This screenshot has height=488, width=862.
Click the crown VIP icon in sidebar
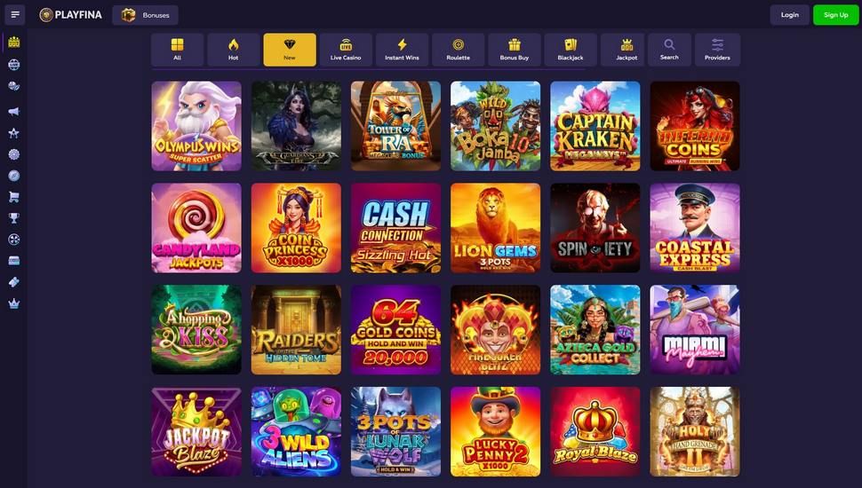point(14,303)
